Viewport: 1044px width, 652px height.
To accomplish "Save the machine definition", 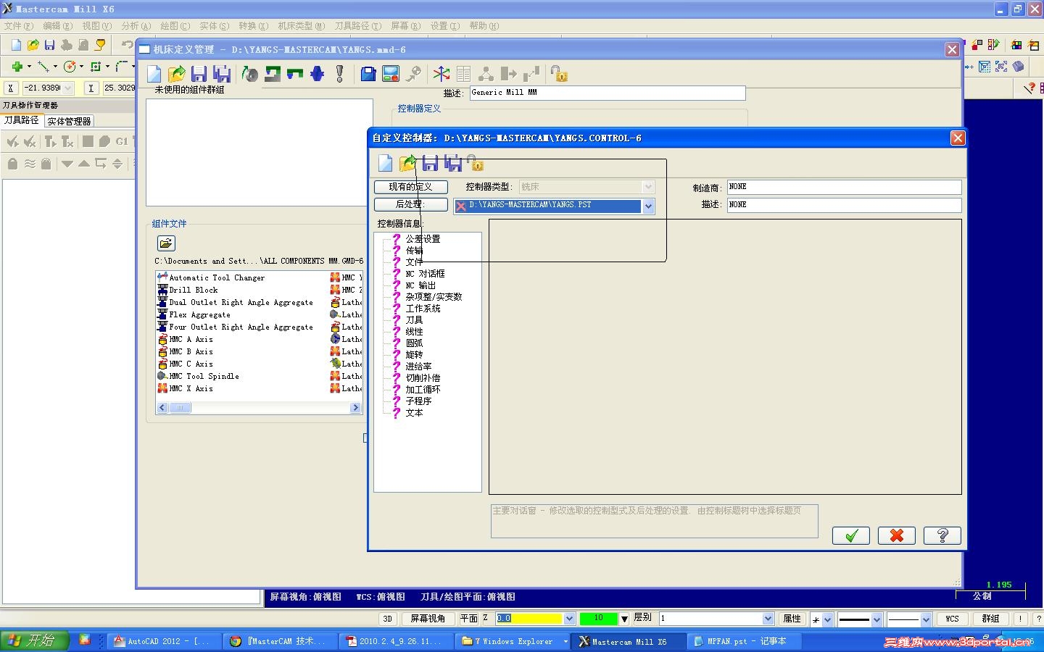I will pos(199,74).
